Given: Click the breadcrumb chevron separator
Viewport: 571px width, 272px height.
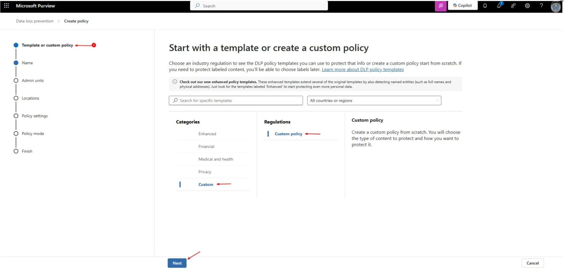Looking at the screenshot, I should pos(59,21).
